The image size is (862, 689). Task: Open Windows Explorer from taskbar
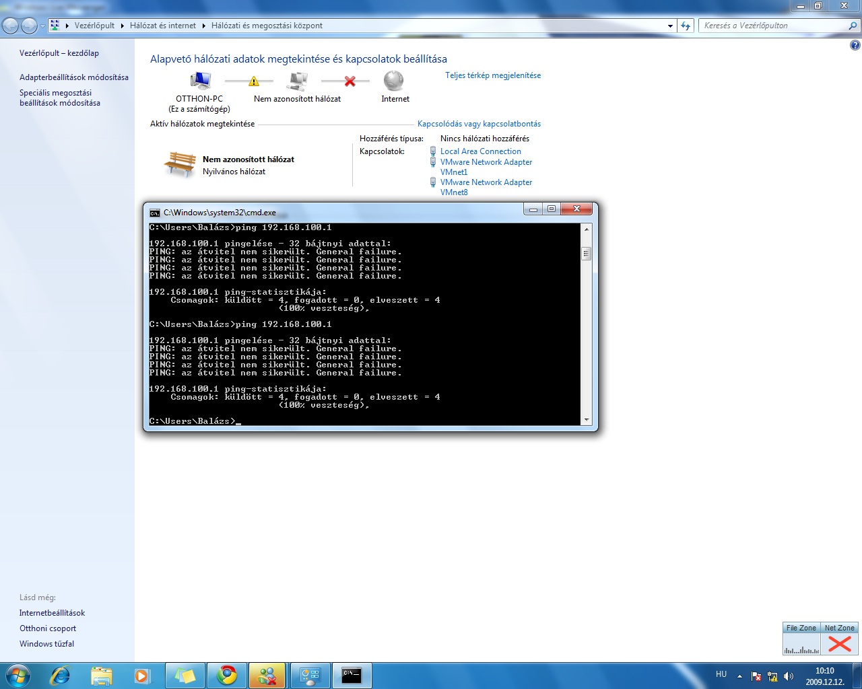point(102,676)
